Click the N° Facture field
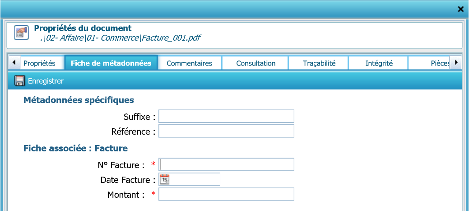The image size is (469, 211). [x=226, y=165]
